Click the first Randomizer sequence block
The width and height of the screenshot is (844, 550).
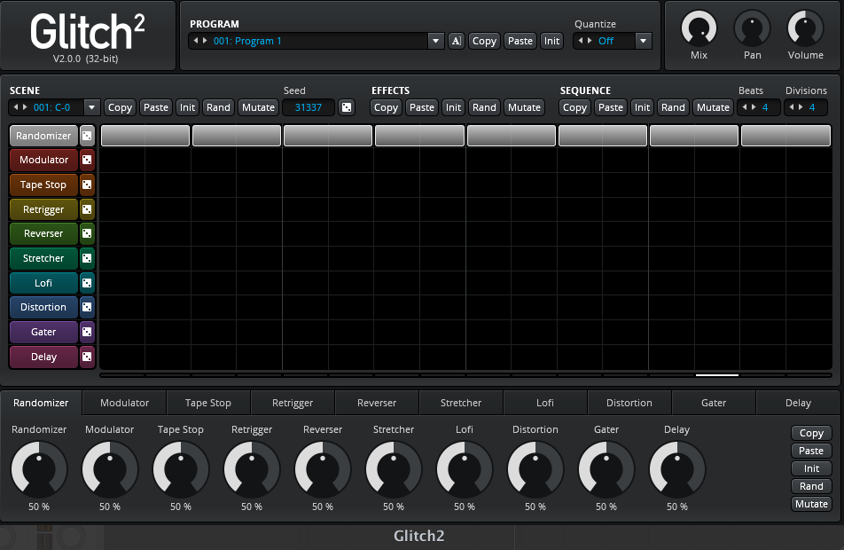(x=145, y=136)
